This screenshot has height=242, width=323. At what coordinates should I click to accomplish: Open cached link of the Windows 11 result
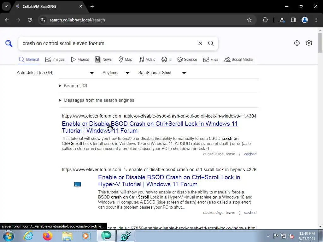[x=250, y=154]
